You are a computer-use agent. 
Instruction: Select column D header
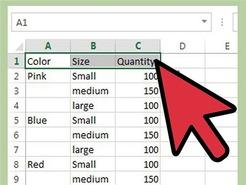(182, 46)
